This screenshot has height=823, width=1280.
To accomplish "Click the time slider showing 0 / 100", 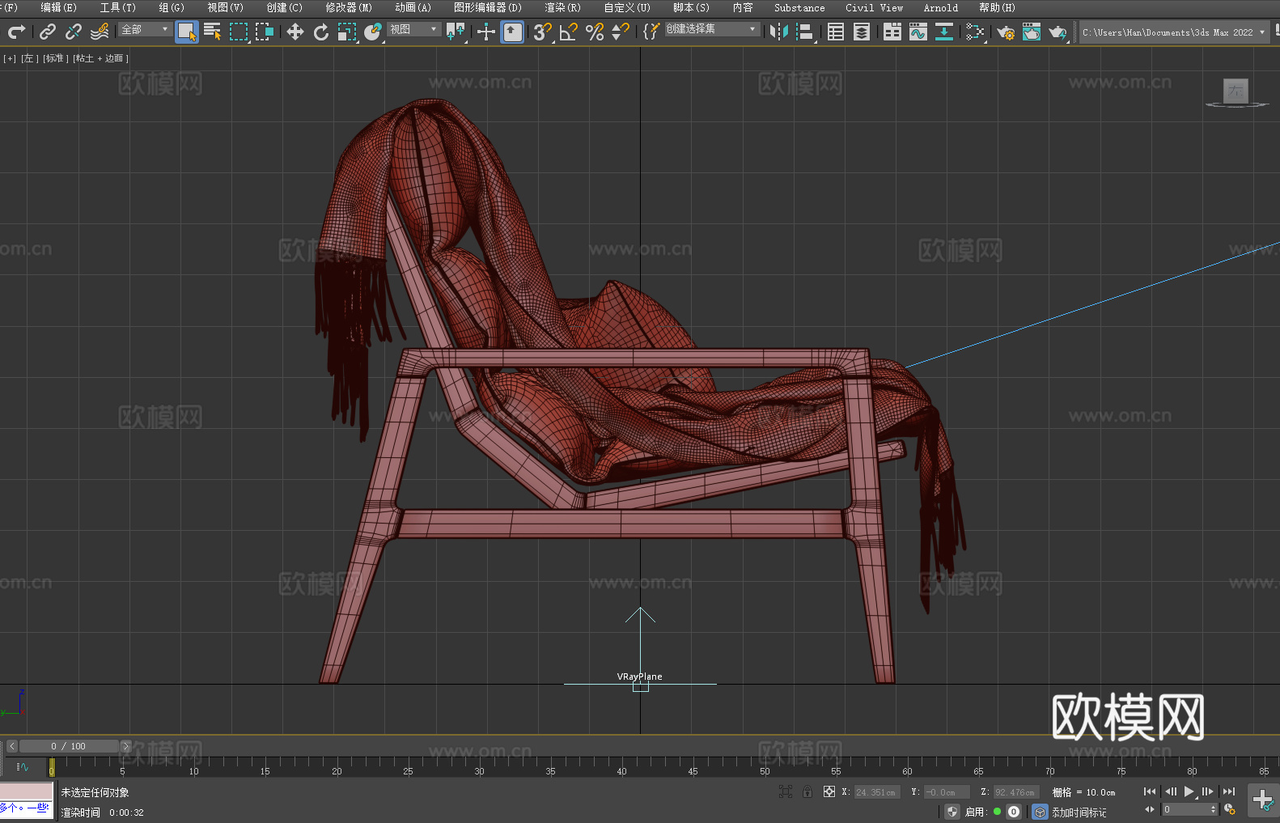I will click(69, 746).
